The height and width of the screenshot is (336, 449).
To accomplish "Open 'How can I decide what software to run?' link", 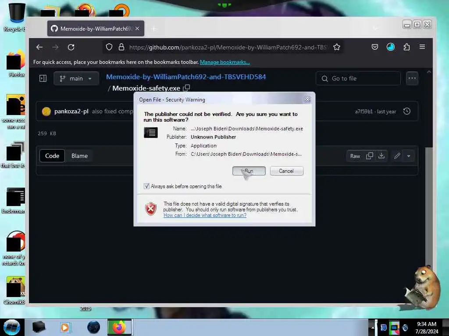I will (x=205, y=215).
